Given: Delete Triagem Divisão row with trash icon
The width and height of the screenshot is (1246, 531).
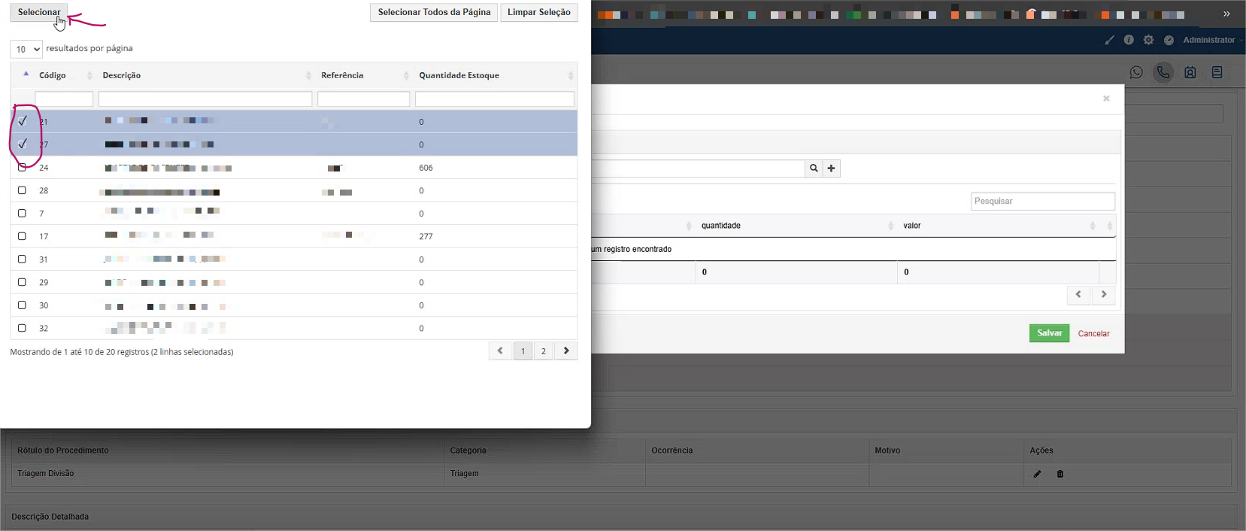Looking at the screenshot, I should (1060, 474).
